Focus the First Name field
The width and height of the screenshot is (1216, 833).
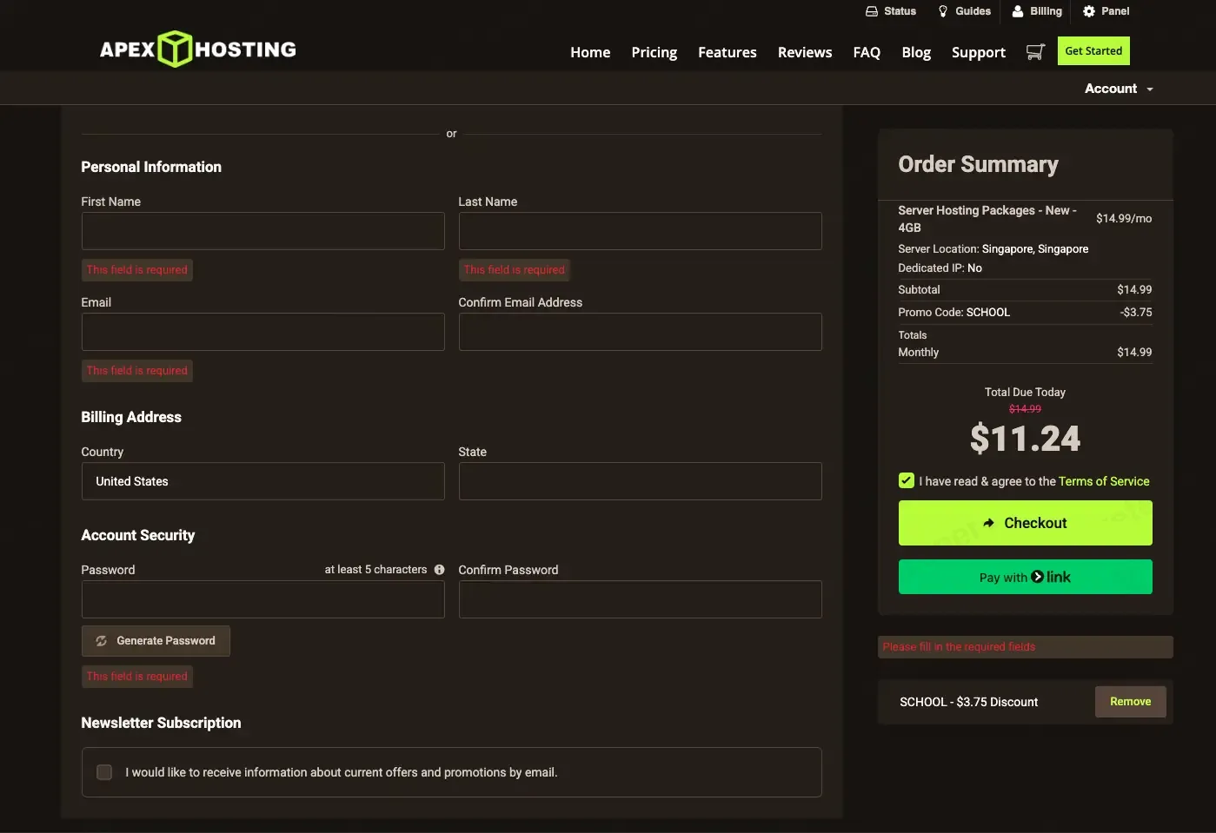[262, 231]
